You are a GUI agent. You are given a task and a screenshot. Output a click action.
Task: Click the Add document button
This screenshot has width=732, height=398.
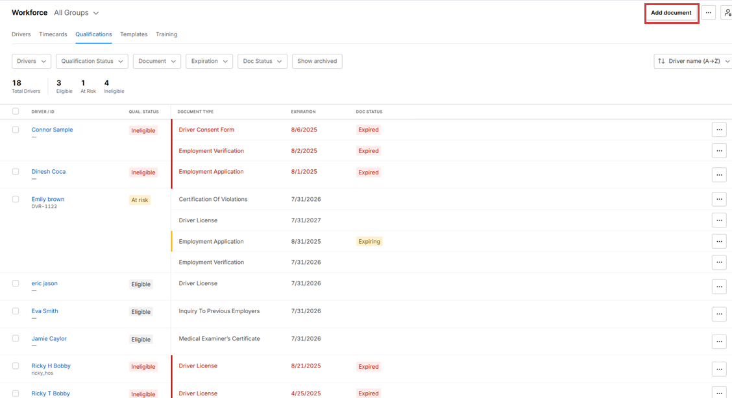(671, 13)
